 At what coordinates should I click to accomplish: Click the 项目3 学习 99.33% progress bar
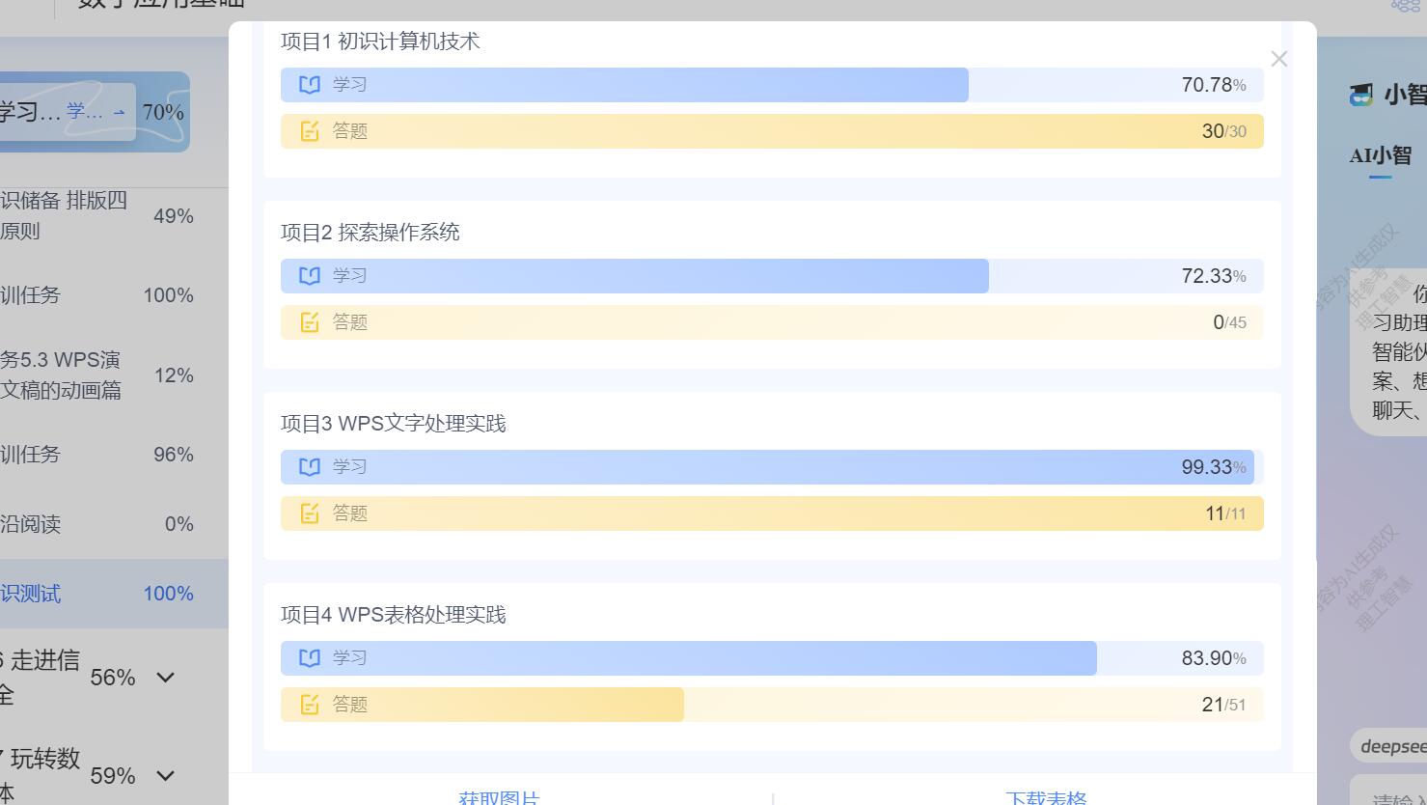click(772, 467)
